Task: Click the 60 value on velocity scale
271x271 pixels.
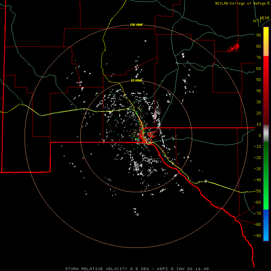Action: tap(259, 69)
